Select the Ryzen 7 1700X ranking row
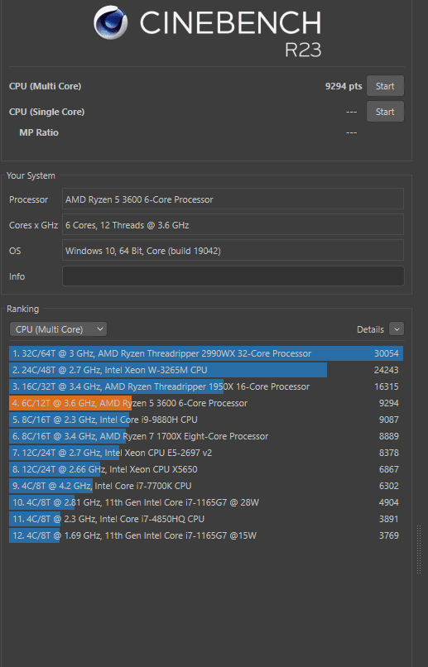This screenshot has height=667, width=428. (206, 436)
